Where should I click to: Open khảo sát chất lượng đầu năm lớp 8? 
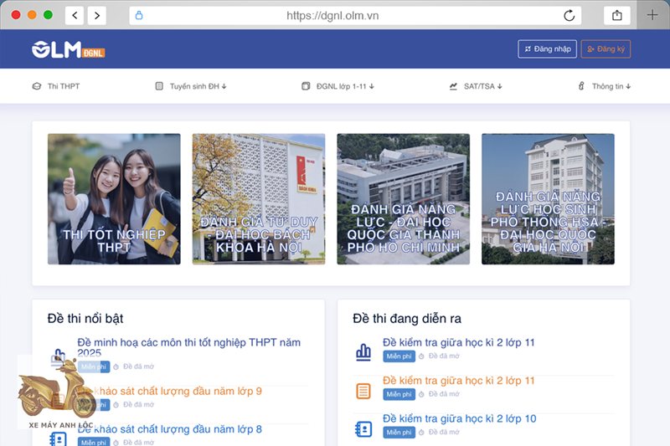(170, 429)
